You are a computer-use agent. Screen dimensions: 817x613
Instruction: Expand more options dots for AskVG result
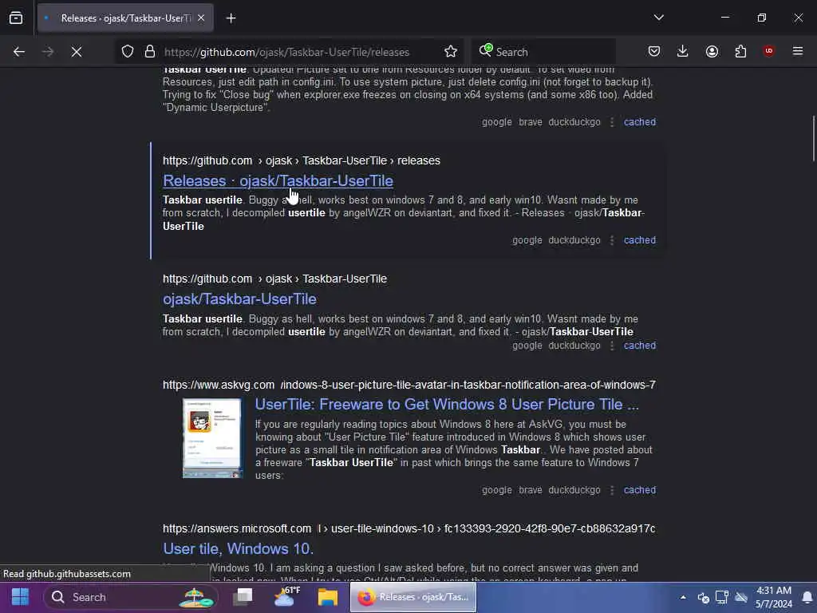point(612,490)
